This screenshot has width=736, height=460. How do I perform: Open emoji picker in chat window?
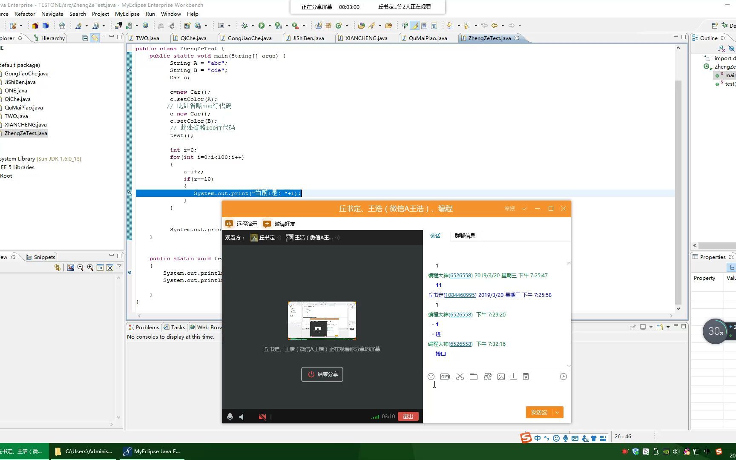[431, 377]
